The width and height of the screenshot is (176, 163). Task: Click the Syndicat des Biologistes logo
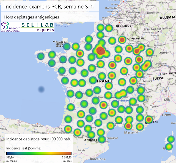10,27
